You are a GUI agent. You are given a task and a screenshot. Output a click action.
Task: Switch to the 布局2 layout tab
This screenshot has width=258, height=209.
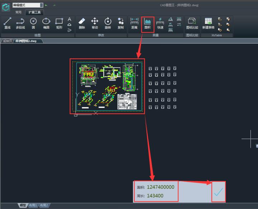tap(44, 205)
